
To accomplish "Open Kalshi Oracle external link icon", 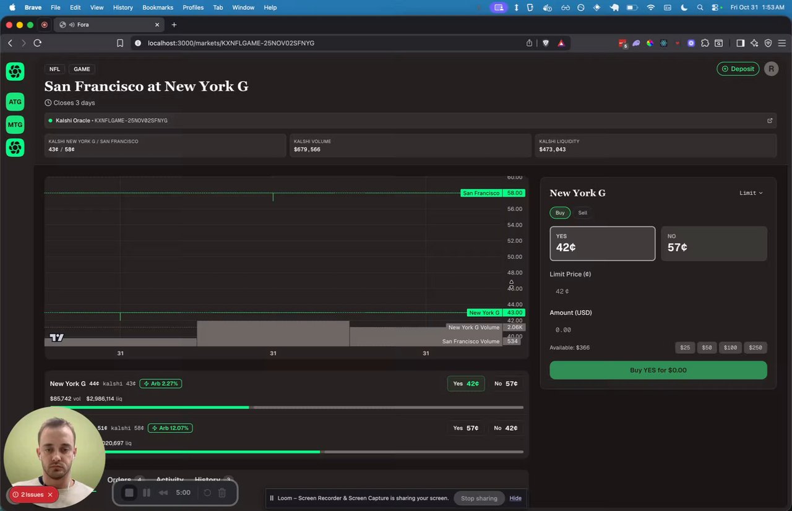I will tap(770, 121).
